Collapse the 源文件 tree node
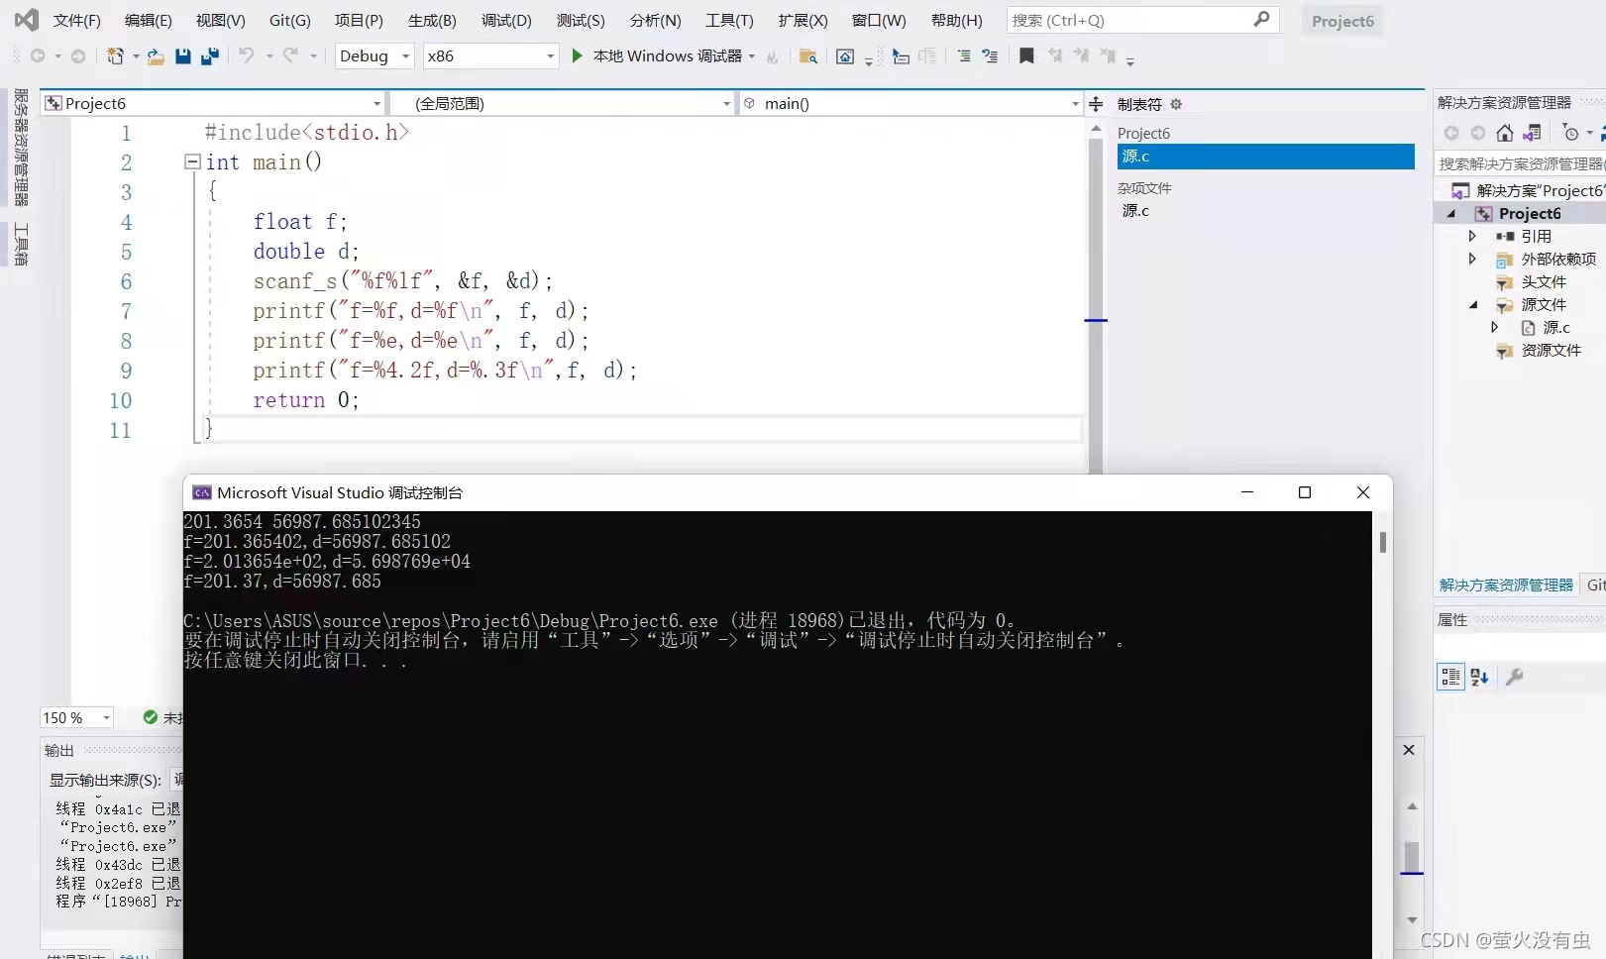The image size is (1606, 959). click(x=1473, y=305)
